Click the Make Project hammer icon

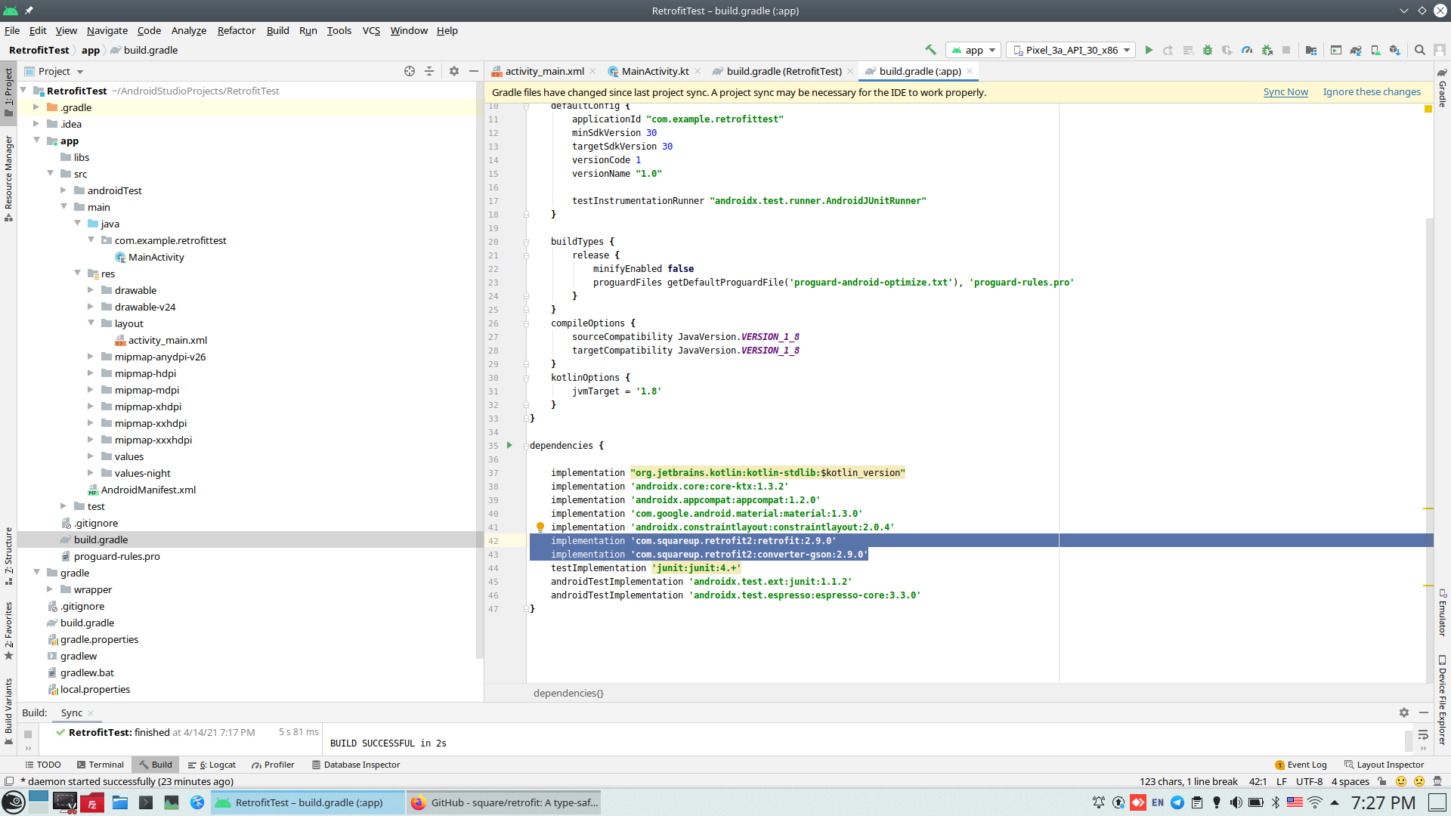point(930,50)
